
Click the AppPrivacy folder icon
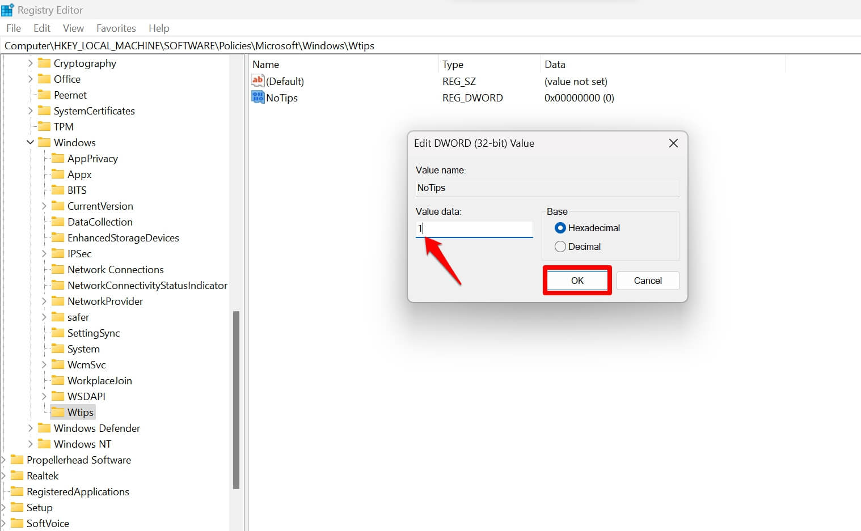click(58, 158)
